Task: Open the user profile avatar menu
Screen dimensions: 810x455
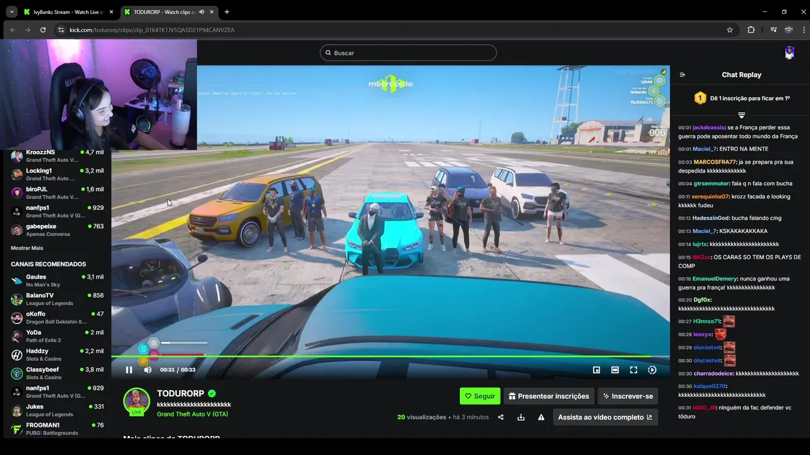Action: [790, 53]
